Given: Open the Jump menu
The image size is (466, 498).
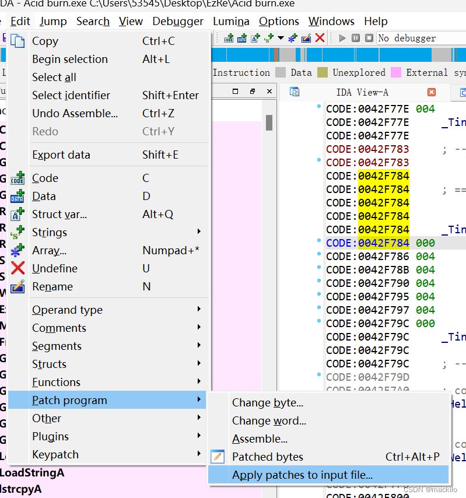Looking at the screenshot, I should pyautogui.click(x=53, y=21).
